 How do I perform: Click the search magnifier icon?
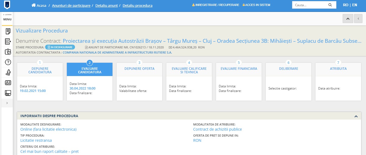(330, 5)
